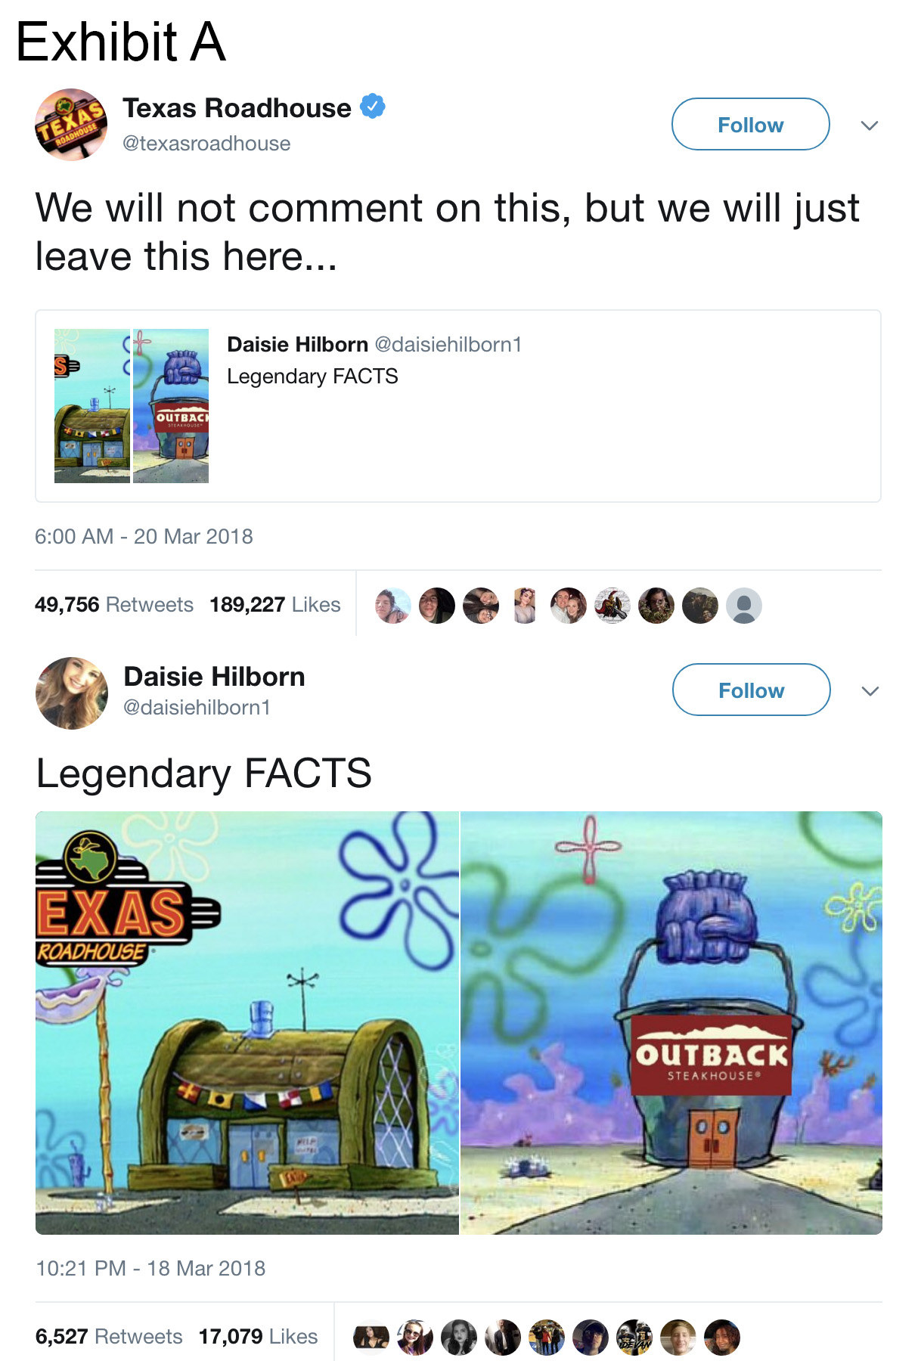Enlarge the Texas Roadhouse Krusty Krab image

(x=247, y=1023)
